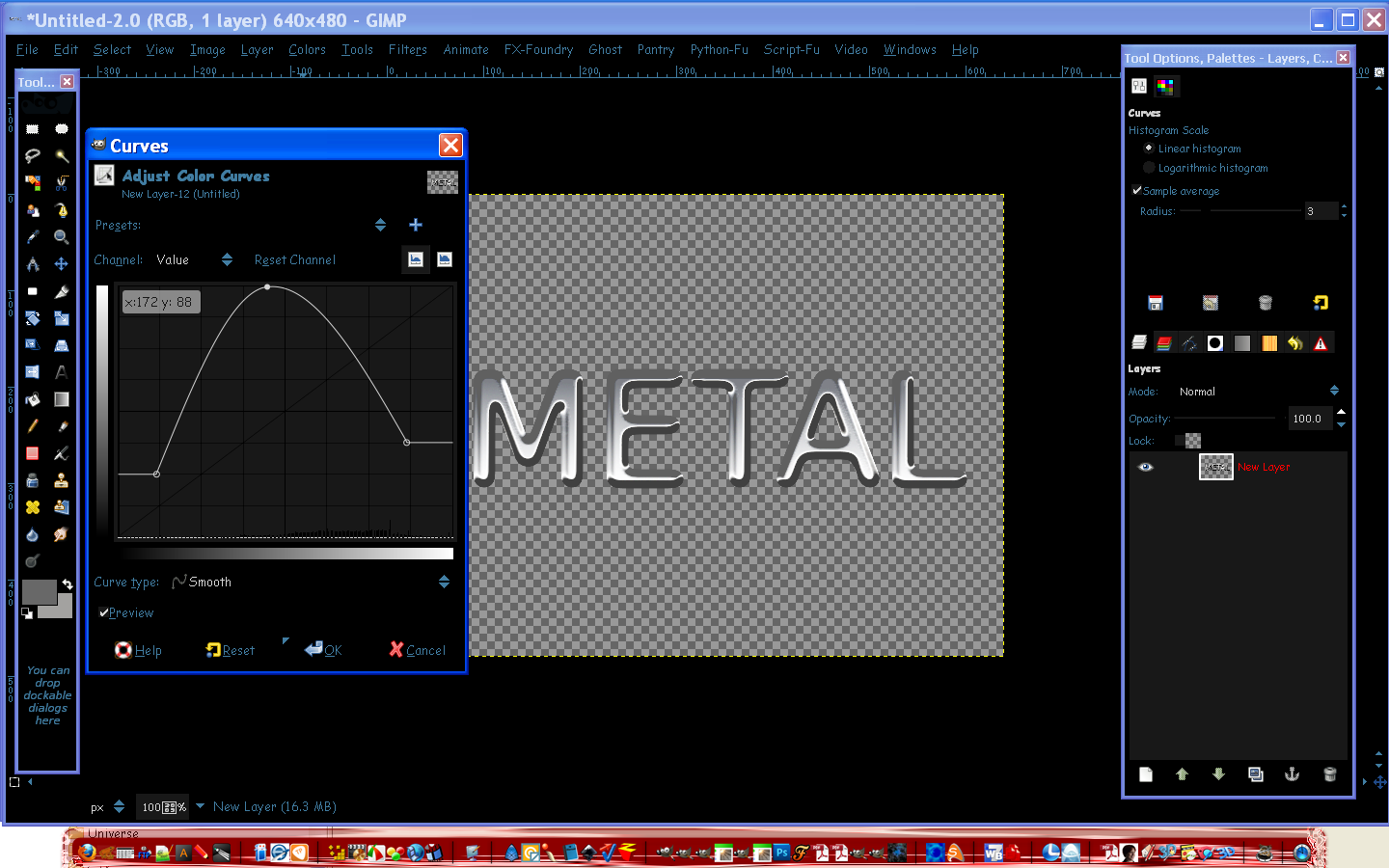Select the Logarithmic histogram radio button
Viewport: 1389px width, 868px height.
[x=1149, y=167]
